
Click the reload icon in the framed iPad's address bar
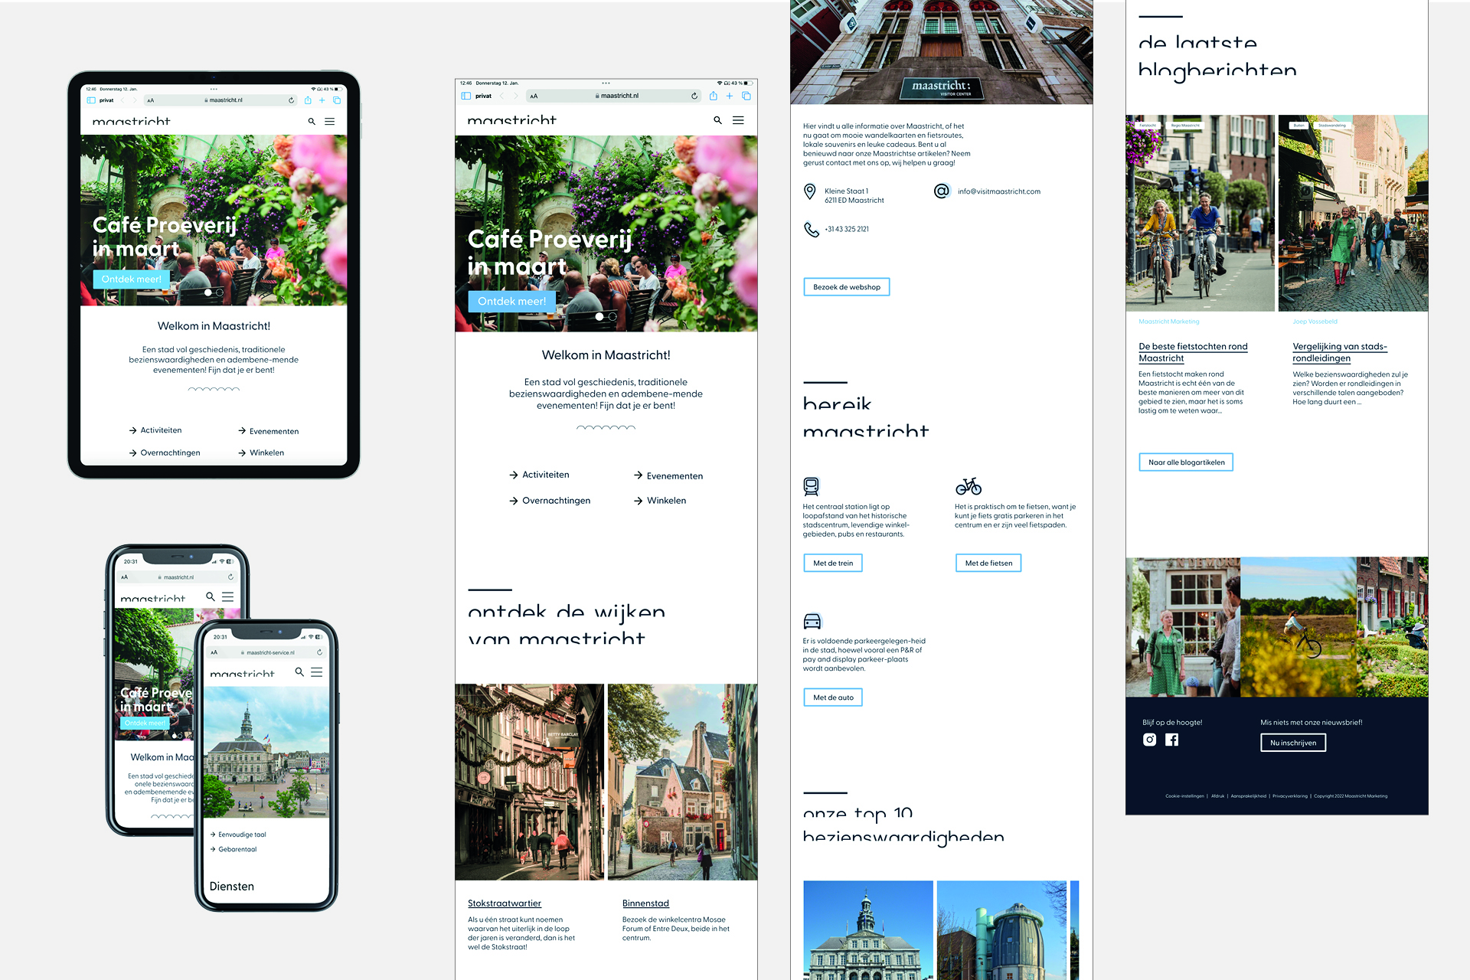(x=291, y=100)
